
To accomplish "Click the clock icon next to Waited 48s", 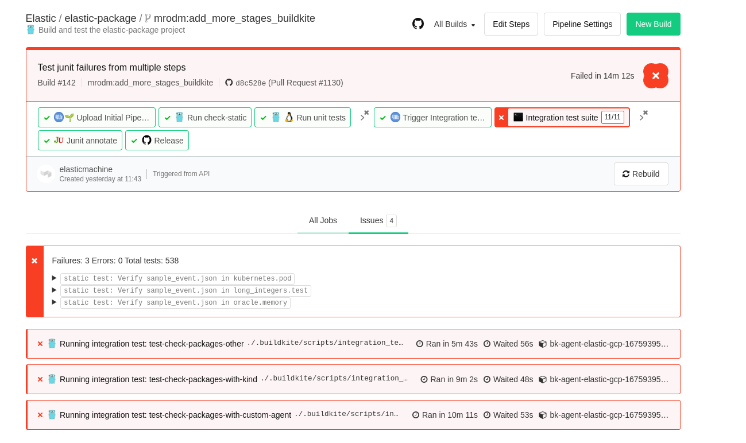I will click(x=487, y=379).
